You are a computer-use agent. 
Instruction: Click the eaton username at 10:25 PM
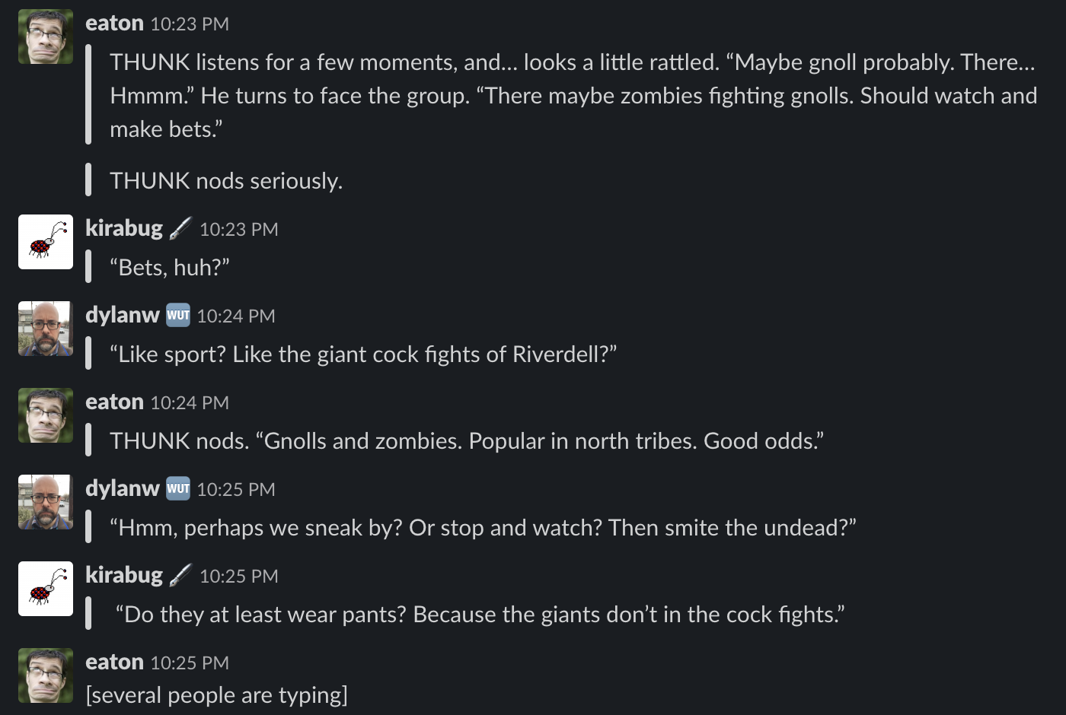[x=114, y=663]
